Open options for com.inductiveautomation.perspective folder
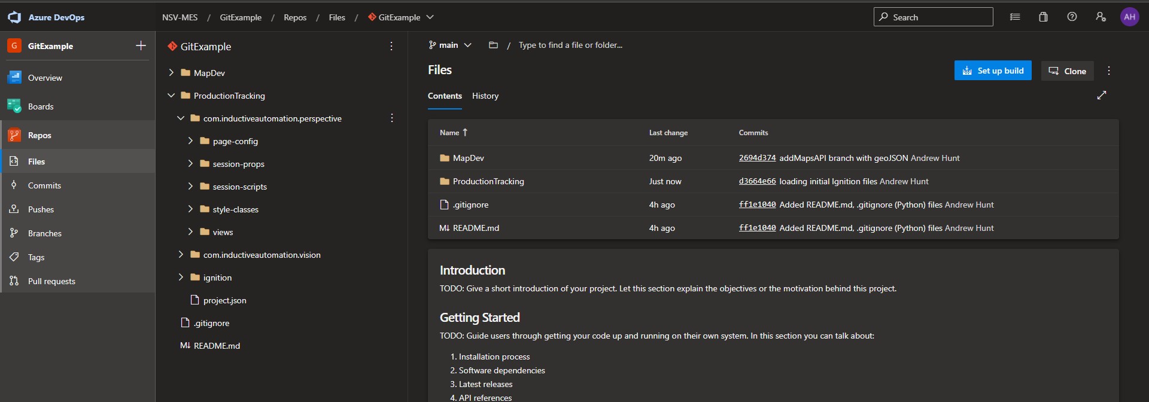1149x402 pixels. 392,118
